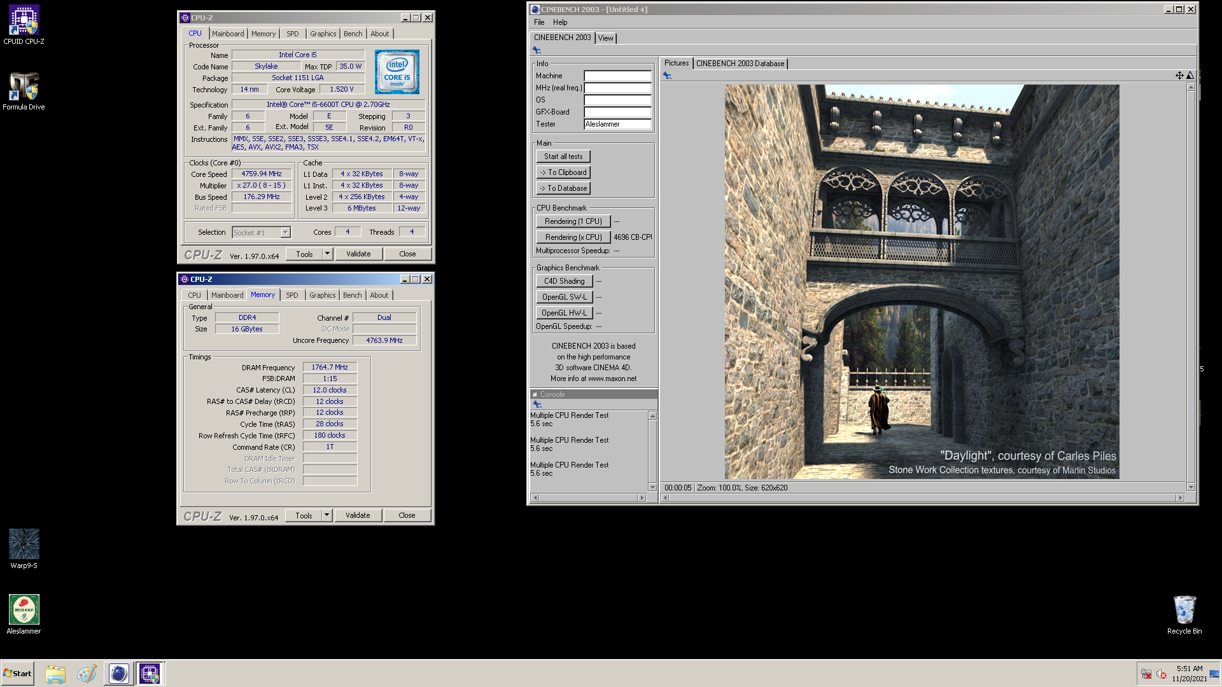Click the rendered Daylight picture

coord(922,282)
